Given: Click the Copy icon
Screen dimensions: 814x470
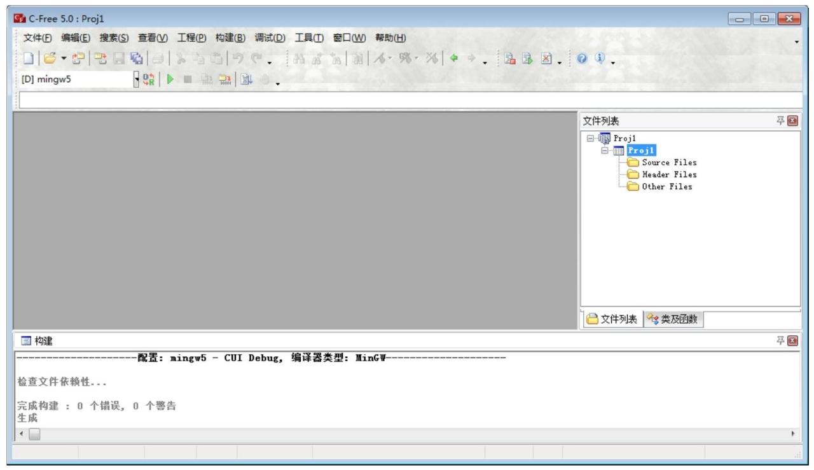Looking at the screenshot, I should [x=198, y=59].
